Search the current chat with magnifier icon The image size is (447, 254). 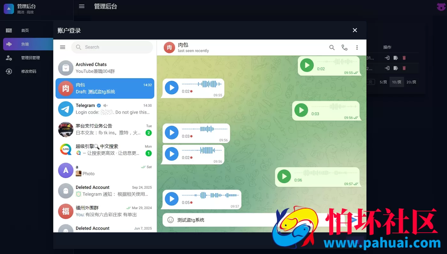[x=332, y=48]
